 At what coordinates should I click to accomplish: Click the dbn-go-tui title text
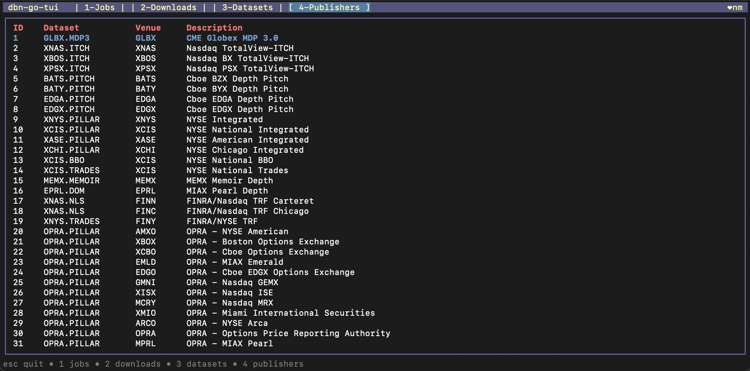33,7
